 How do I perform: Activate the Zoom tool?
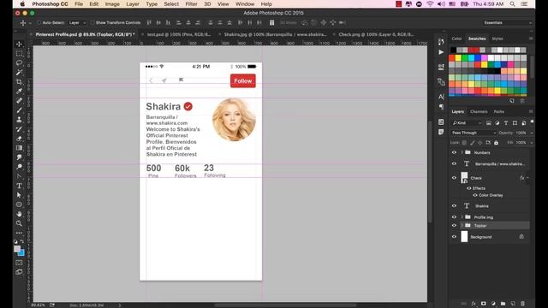19,223
